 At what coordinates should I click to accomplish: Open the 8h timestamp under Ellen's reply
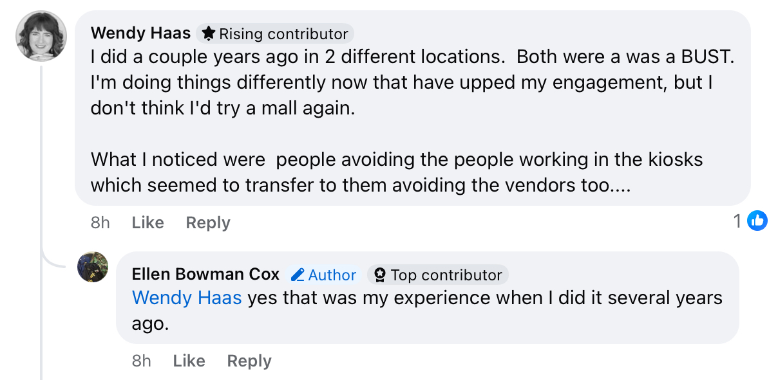click(142, 361)
